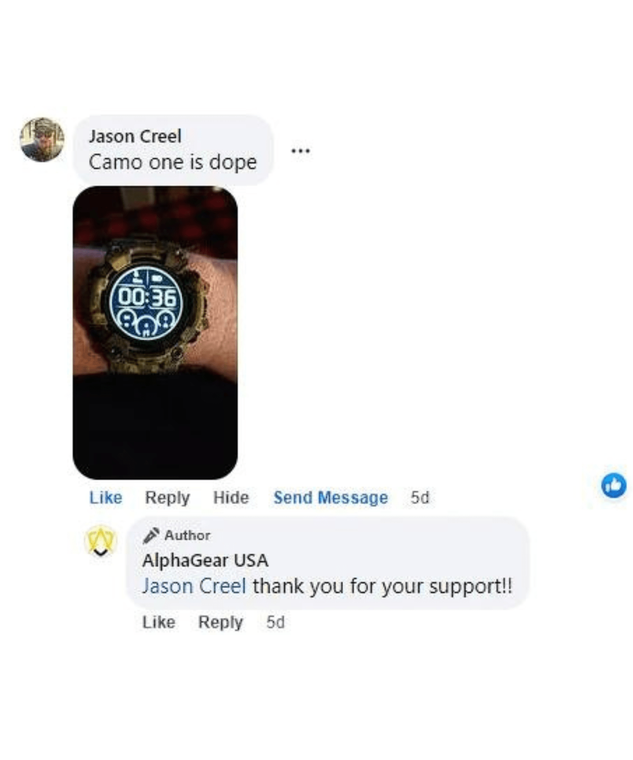The width and height of the screenshot is (633, 760).
Task: Expand the small arrow under AlphaGear avatar
Action: (x=100, y=553)
